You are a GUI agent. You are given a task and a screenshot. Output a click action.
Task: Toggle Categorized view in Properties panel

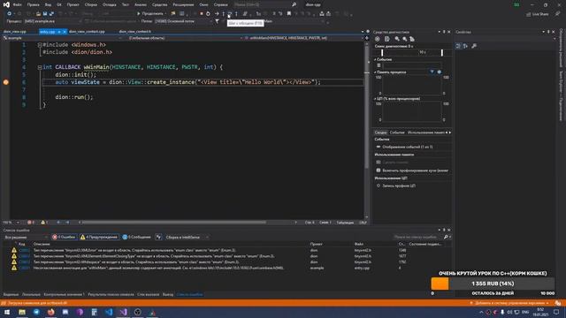pyautogui.click(x=458, y=46)
